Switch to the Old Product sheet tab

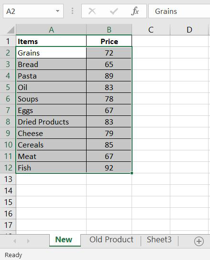click(111, 239)
